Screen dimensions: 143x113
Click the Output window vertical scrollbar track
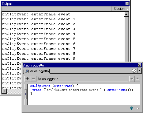point(126,39)
